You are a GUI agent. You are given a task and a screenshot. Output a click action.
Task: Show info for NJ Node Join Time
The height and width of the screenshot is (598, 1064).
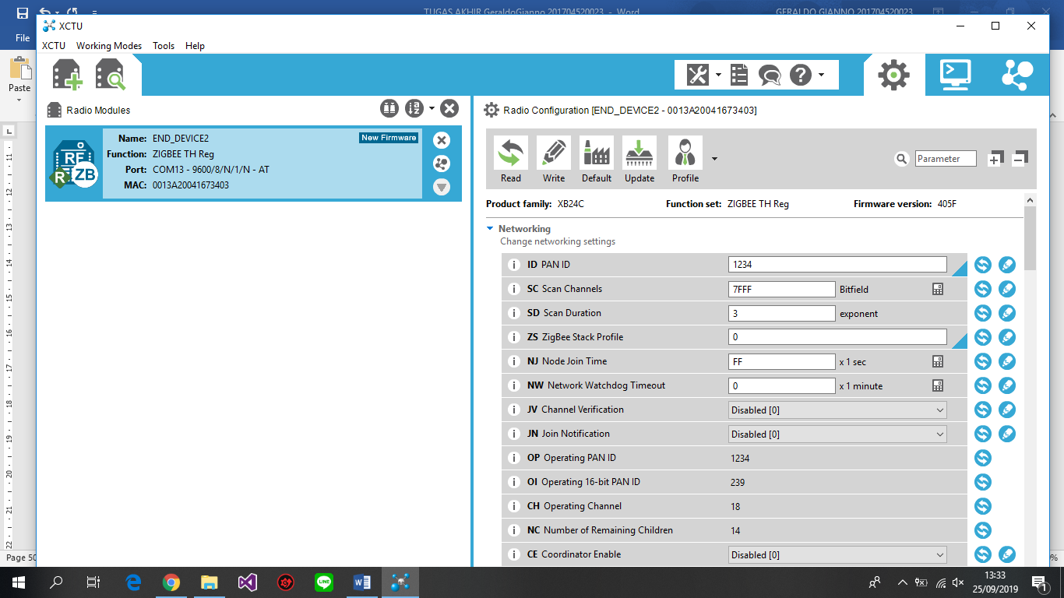[514, 361]
